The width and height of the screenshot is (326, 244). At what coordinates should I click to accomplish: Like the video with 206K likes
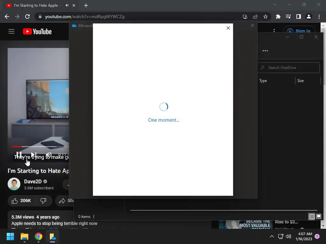pyautogui.click(x=21, y=201)
